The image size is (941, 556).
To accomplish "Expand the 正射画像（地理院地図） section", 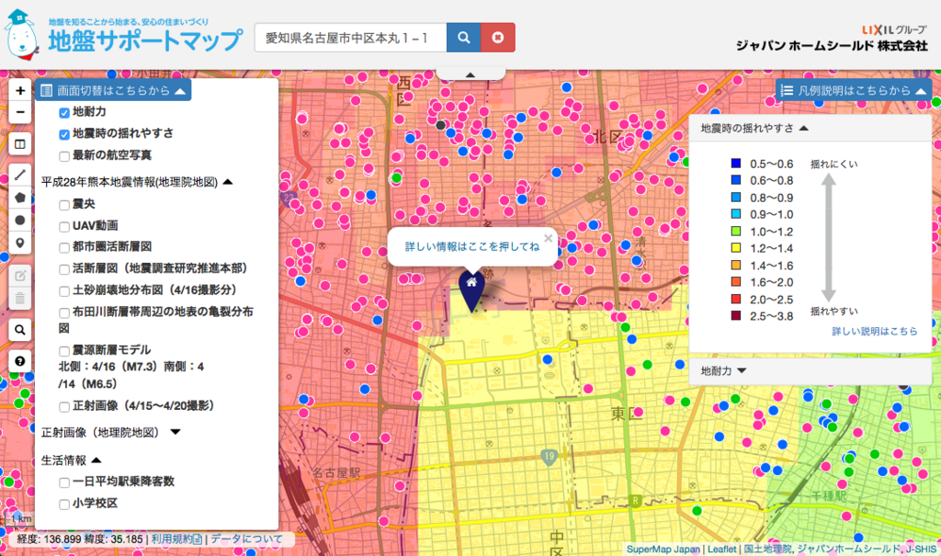I will click(x=176, y=432).
